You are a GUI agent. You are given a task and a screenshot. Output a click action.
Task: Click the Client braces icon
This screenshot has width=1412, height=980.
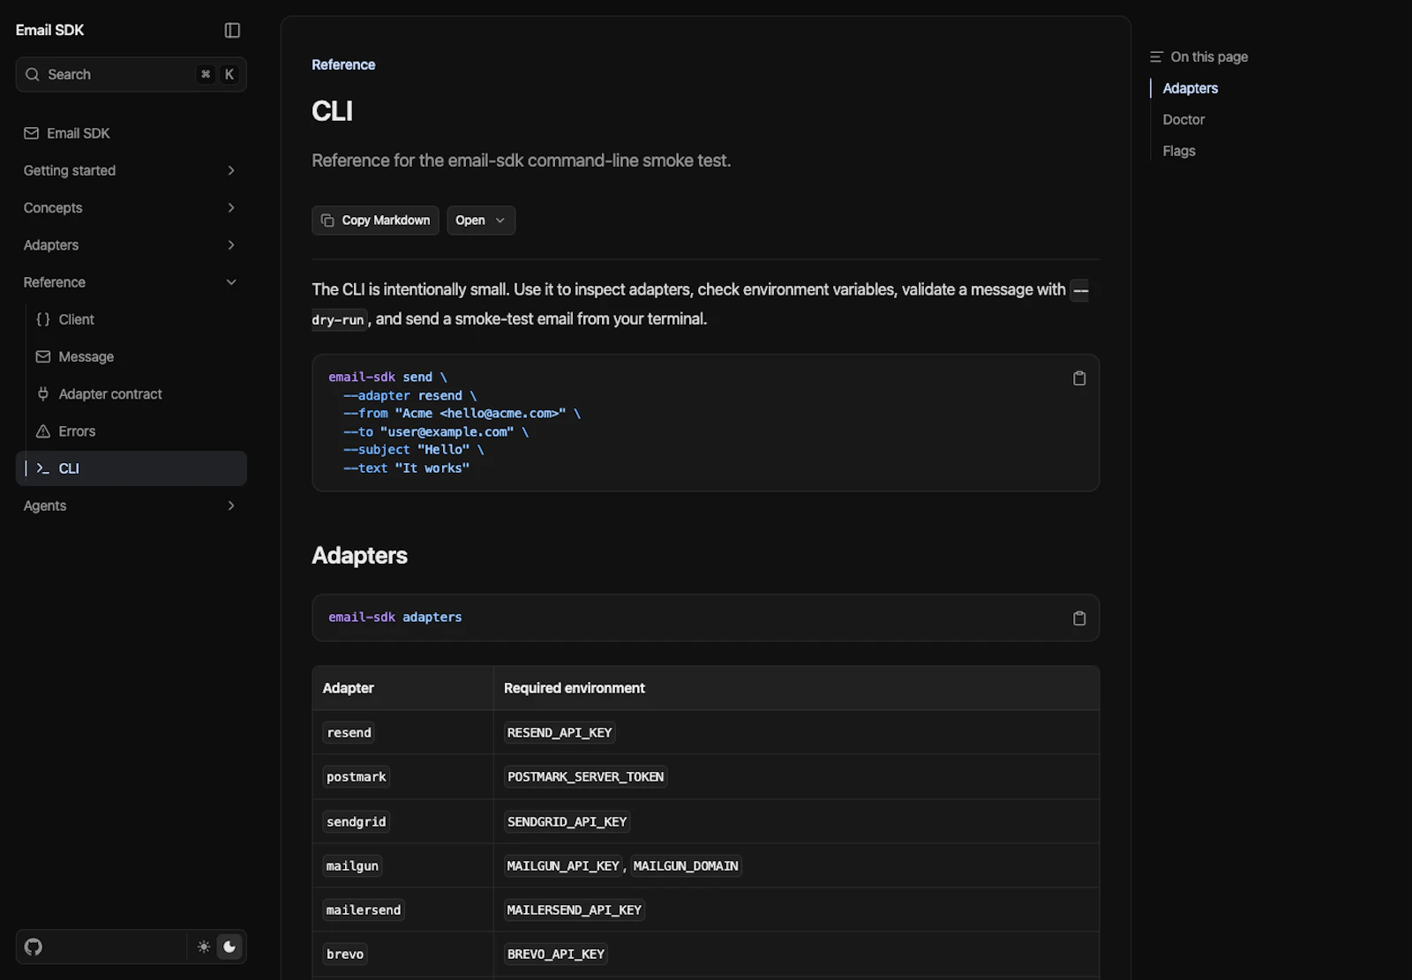tap(43, 319)
